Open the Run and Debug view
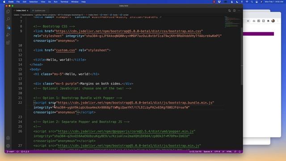 point(8,35)
